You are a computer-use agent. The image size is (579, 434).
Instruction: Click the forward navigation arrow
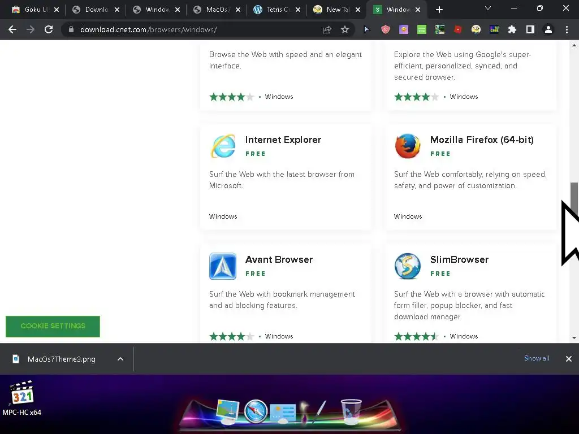click(31, 29)
